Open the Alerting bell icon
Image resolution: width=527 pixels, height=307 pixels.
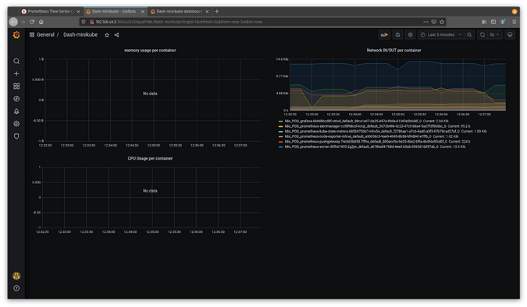(x=16, y=111)
